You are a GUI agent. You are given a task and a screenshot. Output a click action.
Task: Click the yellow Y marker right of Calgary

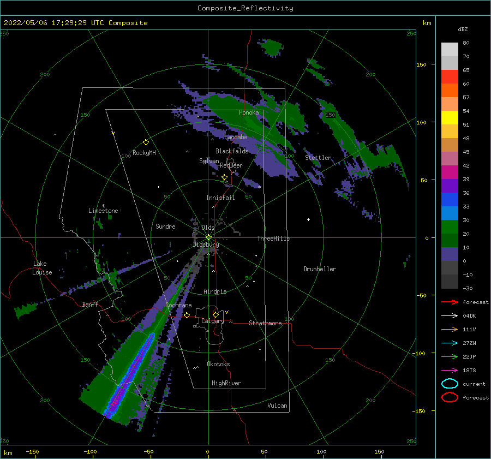[226, 312]
